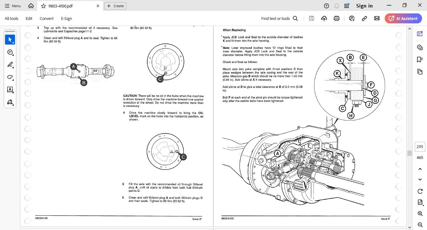
Task: Click the total page count 465
Action: coord(420,158)
